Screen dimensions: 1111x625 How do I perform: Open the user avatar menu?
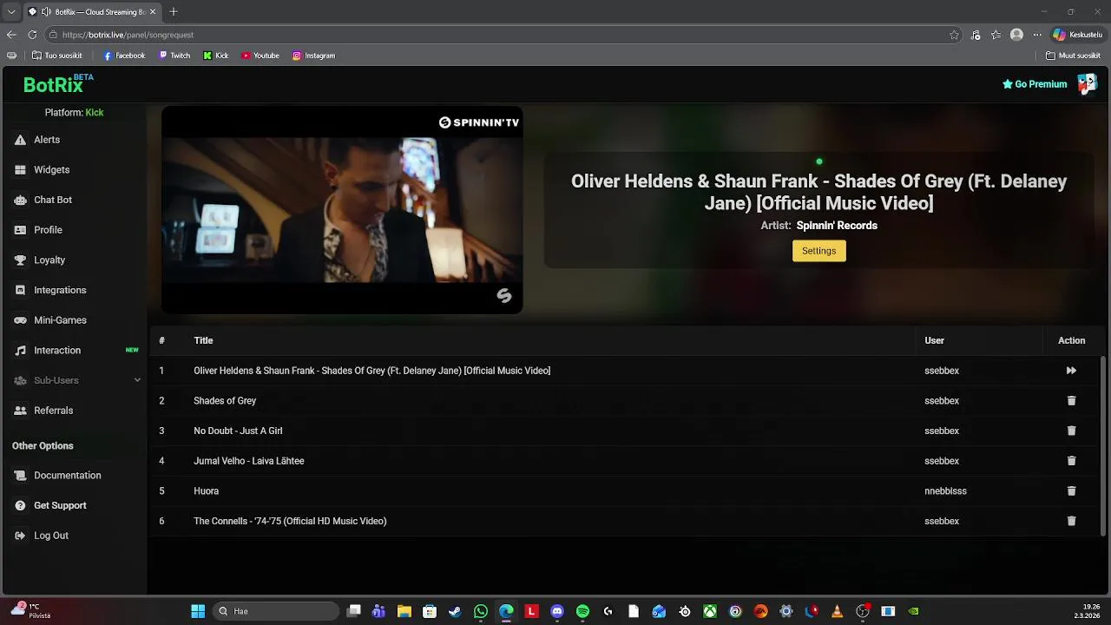click(x=1087, y=83)
